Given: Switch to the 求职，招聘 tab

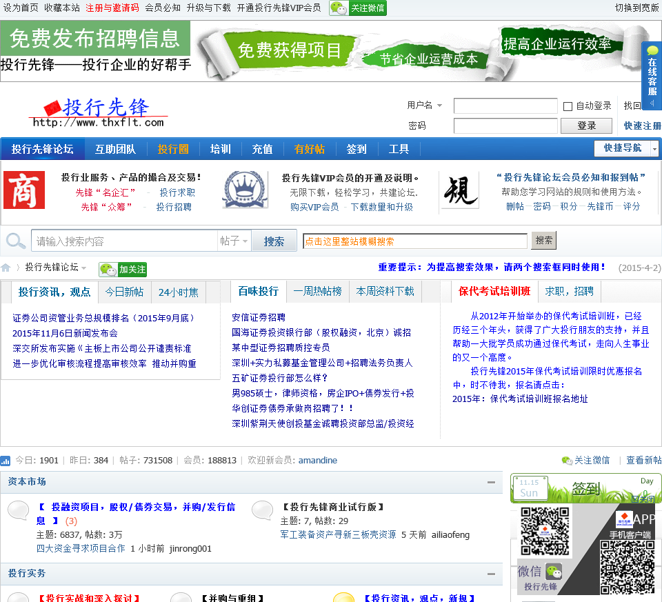Looking at the screenshot, I should coord(569,291).
